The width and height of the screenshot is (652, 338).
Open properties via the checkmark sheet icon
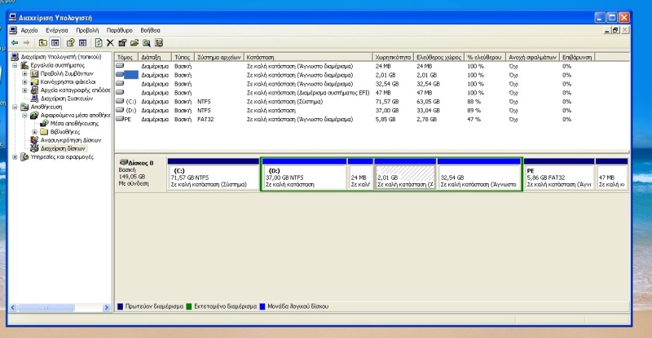(122, 43)
